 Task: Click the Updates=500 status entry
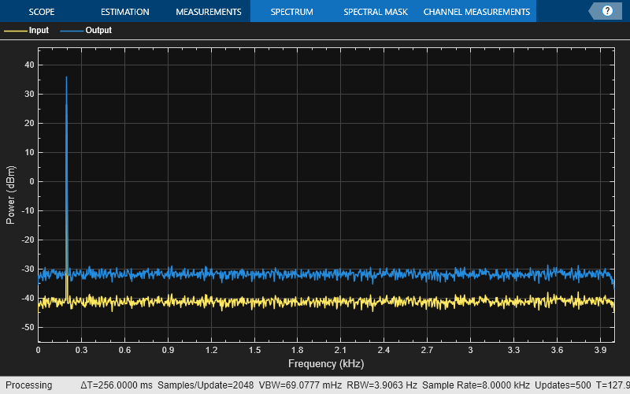point(562,385)
